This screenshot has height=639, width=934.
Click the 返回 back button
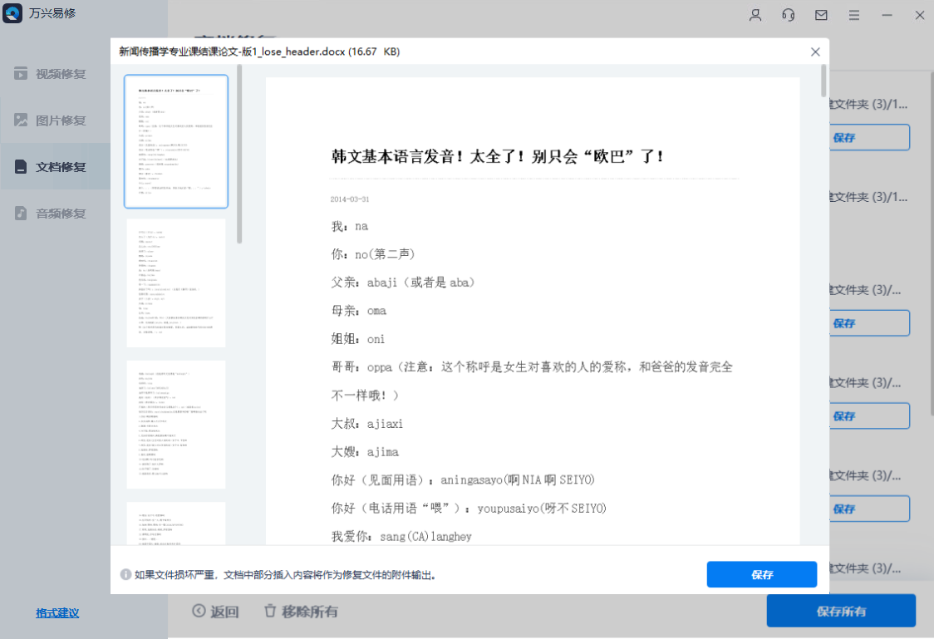(x=214, y=611)
